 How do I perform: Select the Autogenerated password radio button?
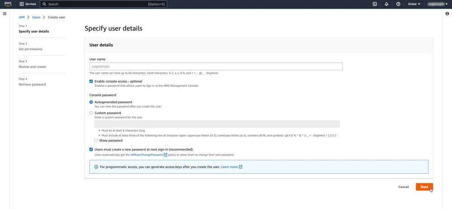tap(91, 102)
